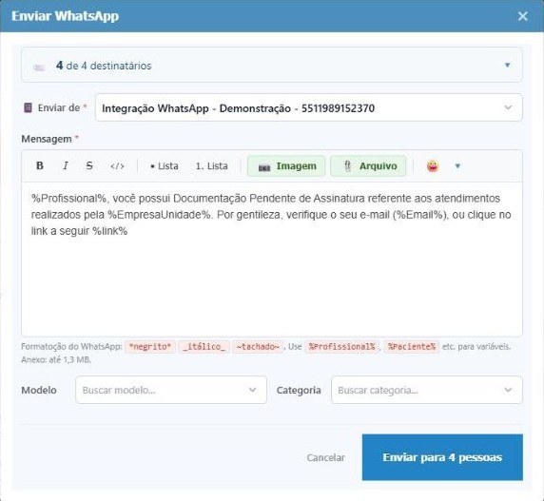Open the Buscar modelo dropdown
The height and width of the screenshot is (501, 544).
click(x=171, y=390)
